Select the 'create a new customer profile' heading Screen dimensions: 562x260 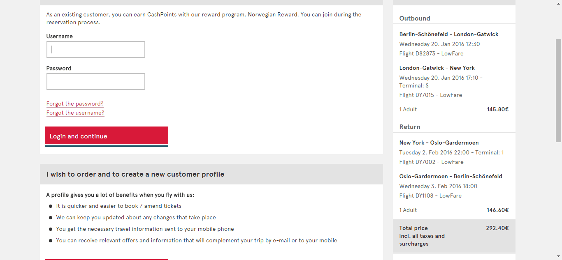click(x=135, y=174)
